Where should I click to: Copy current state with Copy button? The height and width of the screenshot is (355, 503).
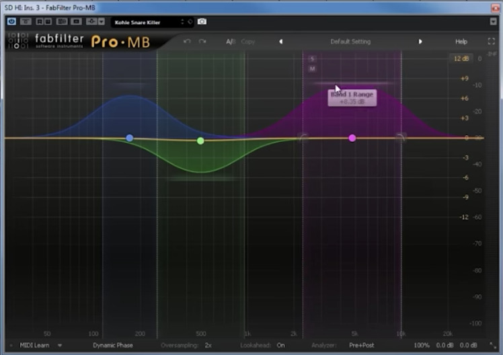pos(247,42)
